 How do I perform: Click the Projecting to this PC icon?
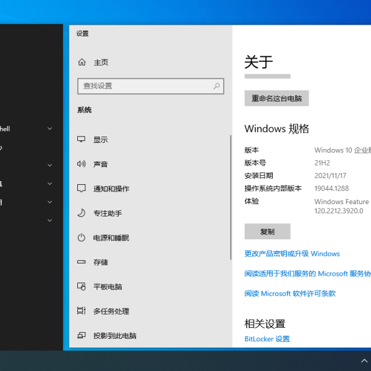pos(81,335)
